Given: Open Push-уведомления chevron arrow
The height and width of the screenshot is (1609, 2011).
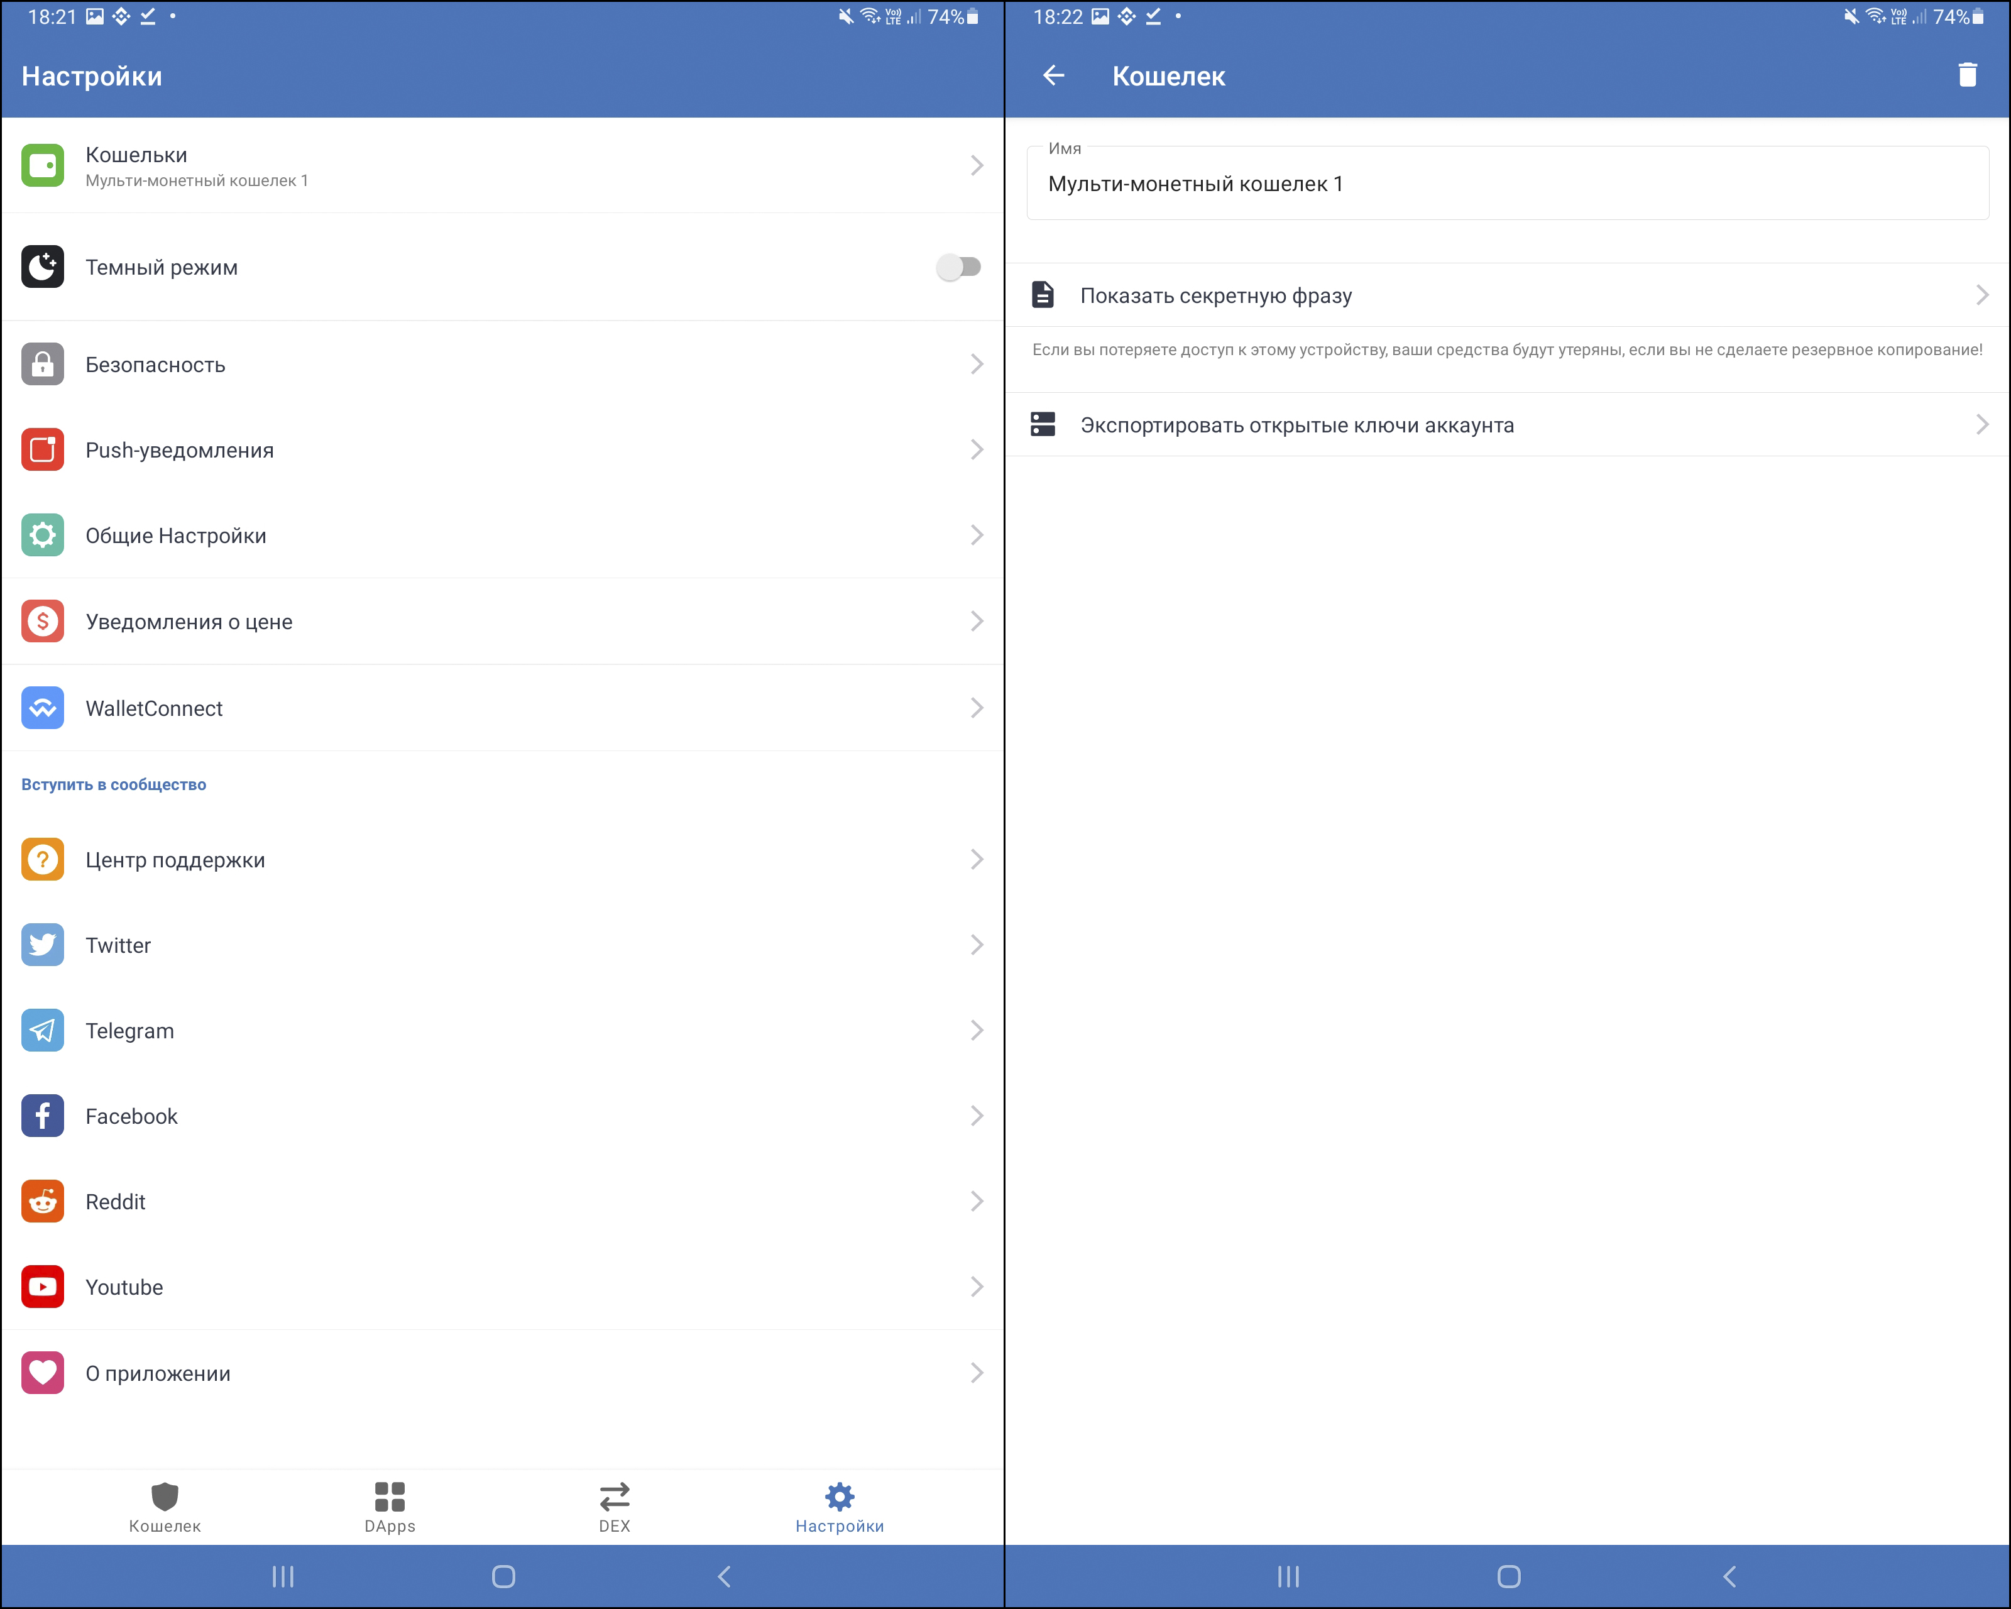Looking at the screenshot, I should pyautogui.click(x=977, y=449).
